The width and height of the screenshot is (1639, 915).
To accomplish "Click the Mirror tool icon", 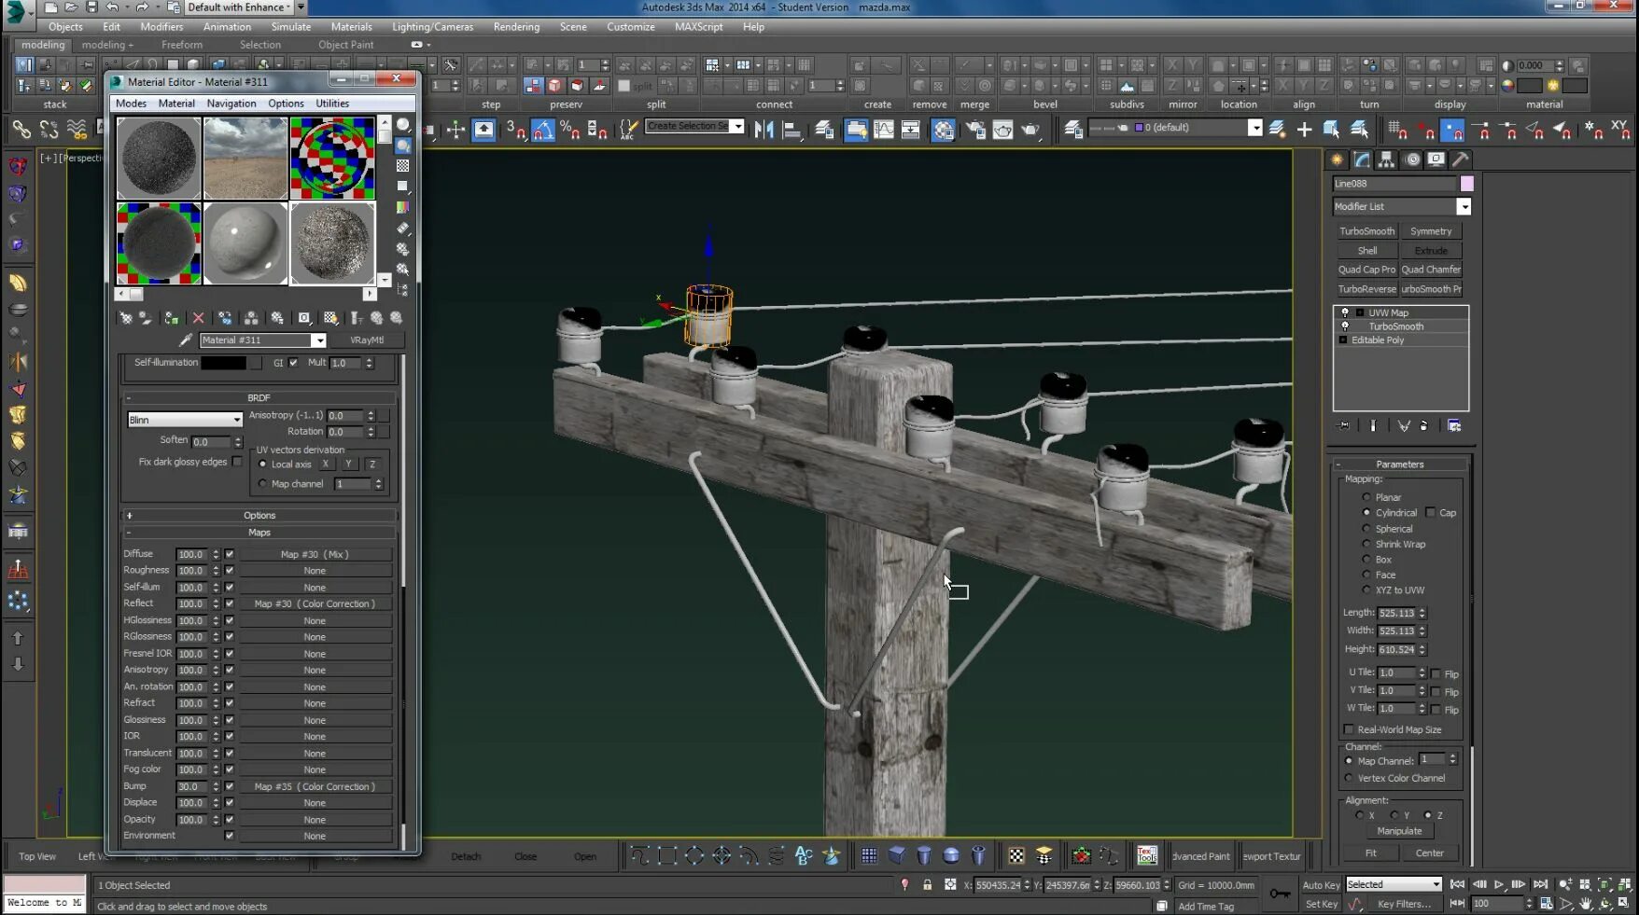I will [x=764, y=129].
